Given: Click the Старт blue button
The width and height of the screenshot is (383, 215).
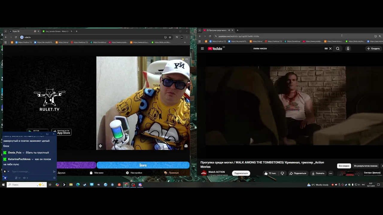Looking at the screenshot, I should (x=143, y=165).
